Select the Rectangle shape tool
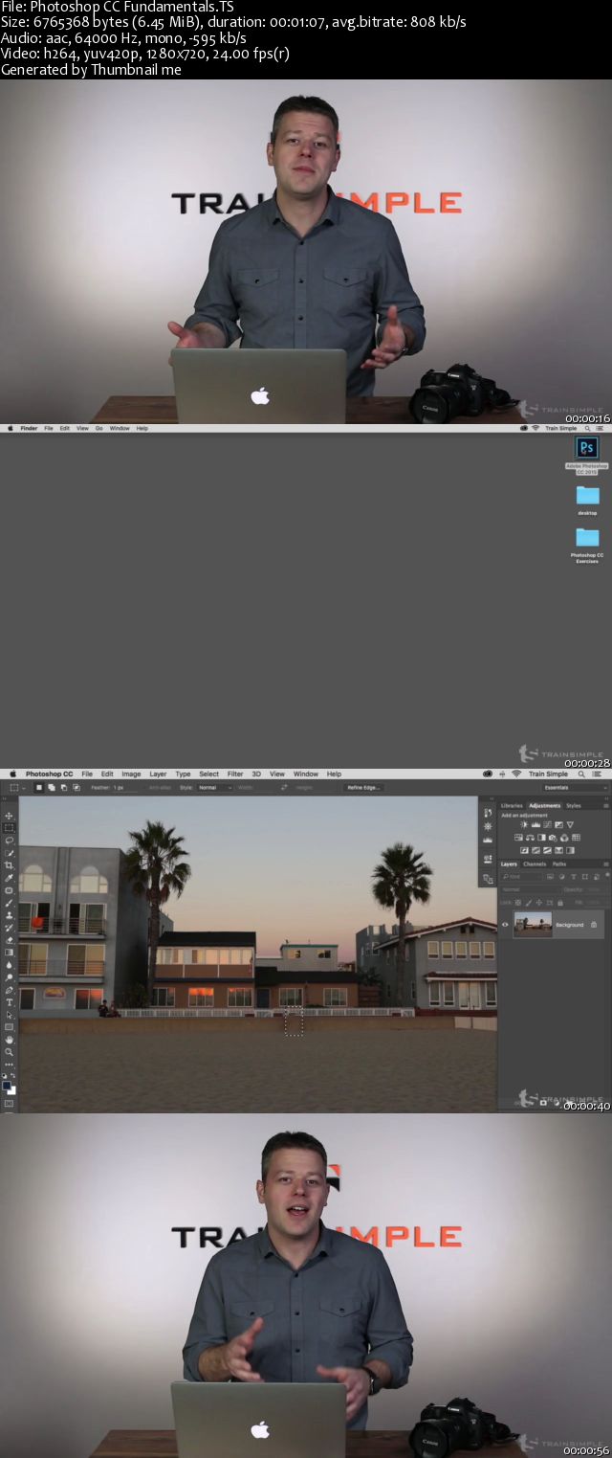 (9, 1027)
